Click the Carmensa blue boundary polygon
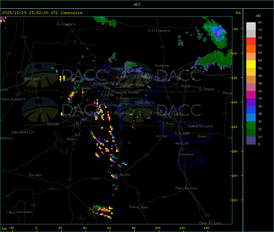The height and width of the screenshot is (232, 274). tap(191, 159)
